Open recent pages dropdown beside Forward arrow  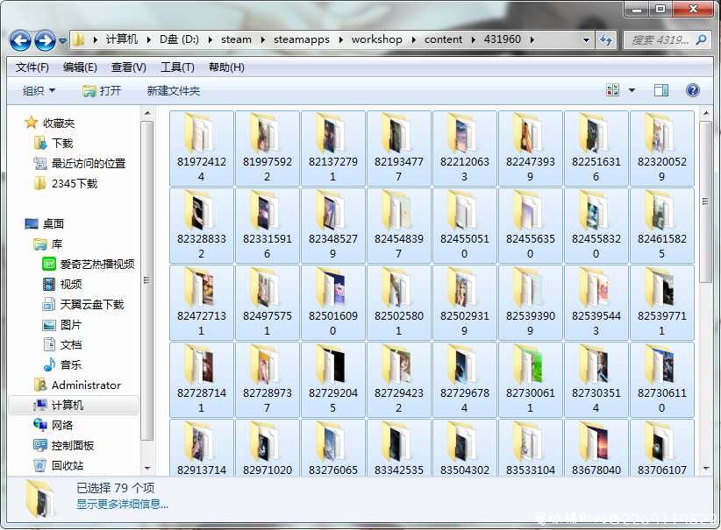(62, 41)
